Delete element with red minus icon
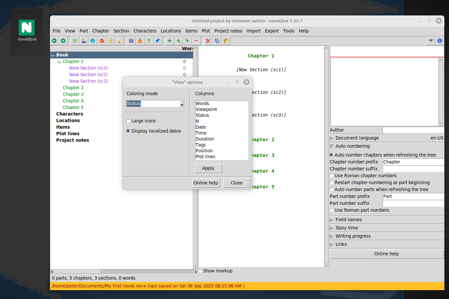Image resolution: width=449 pixels, height=299 pixels. coord(196,41)
